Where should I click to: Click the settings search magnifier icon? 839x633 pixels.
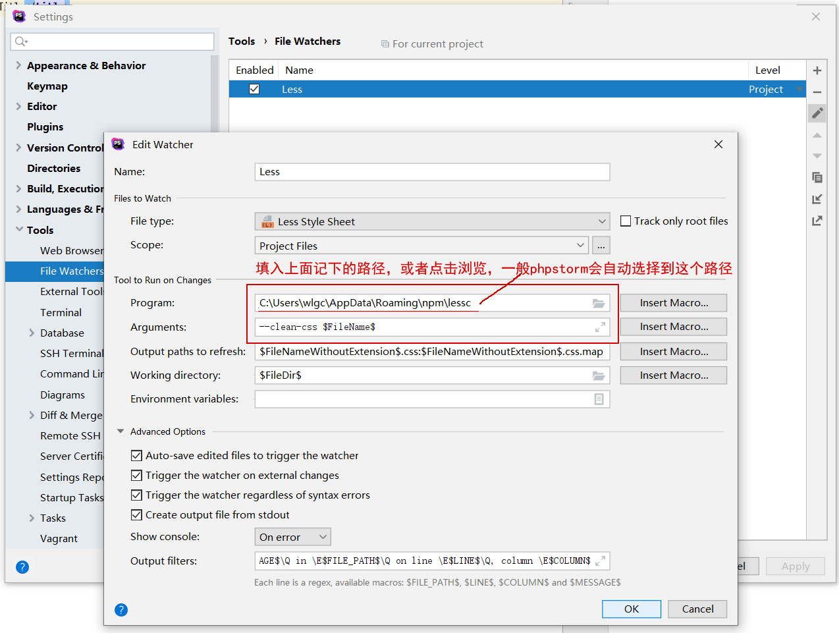click(x=21, y=41)
